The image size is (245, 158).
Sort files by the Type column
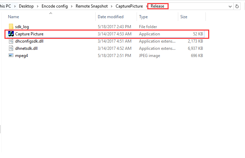point(143,16)
